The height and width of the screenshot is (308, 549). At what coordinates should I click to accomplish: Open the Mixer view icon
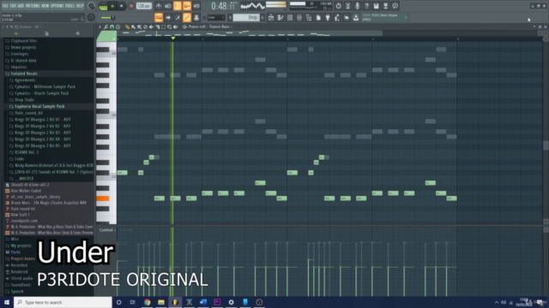(x=299, y=17)
